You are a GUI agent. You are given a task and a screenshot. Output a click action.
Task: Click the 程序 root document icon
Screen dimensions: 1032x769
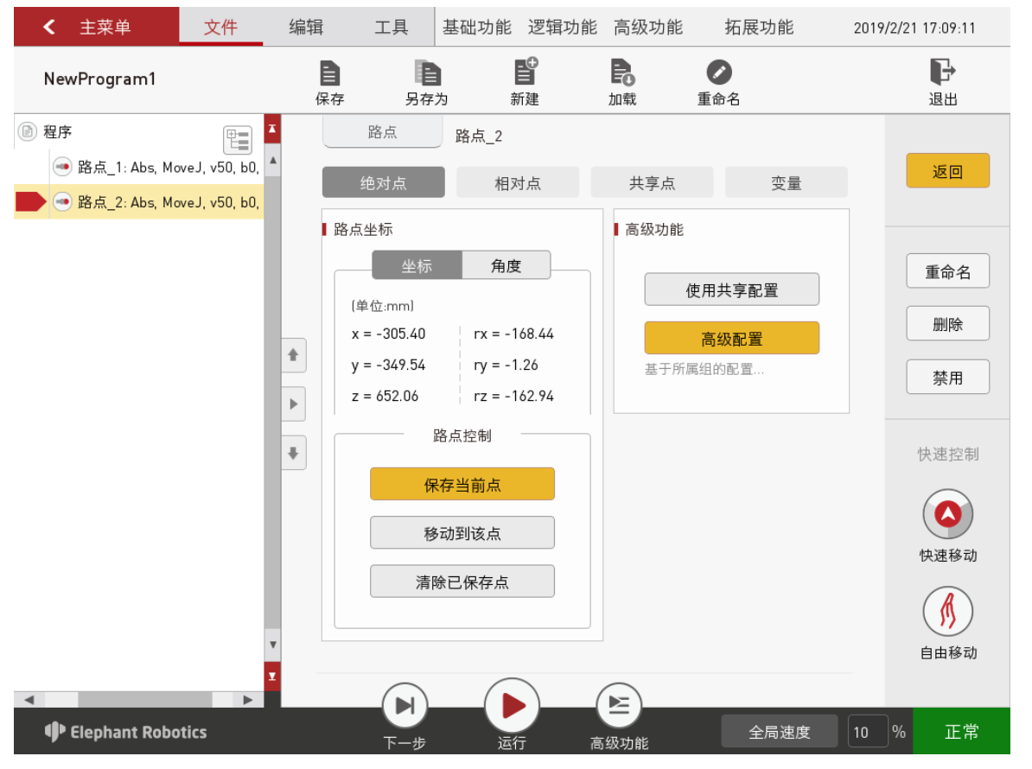(27, 131)
